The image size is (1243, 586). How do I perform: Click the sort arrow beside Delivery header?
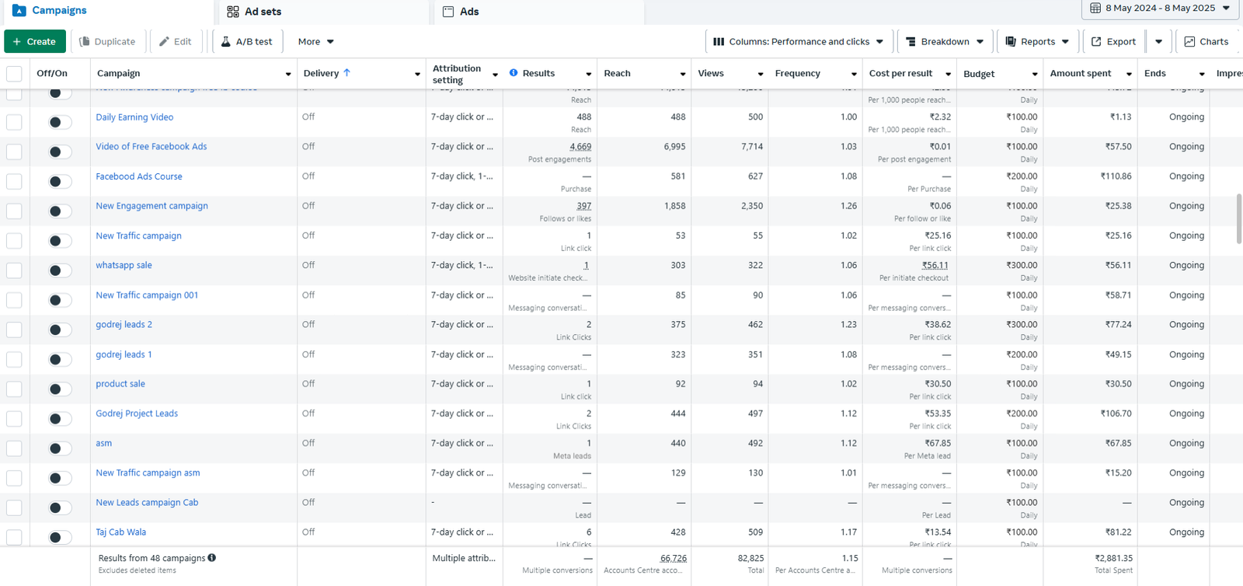point(347,73)
